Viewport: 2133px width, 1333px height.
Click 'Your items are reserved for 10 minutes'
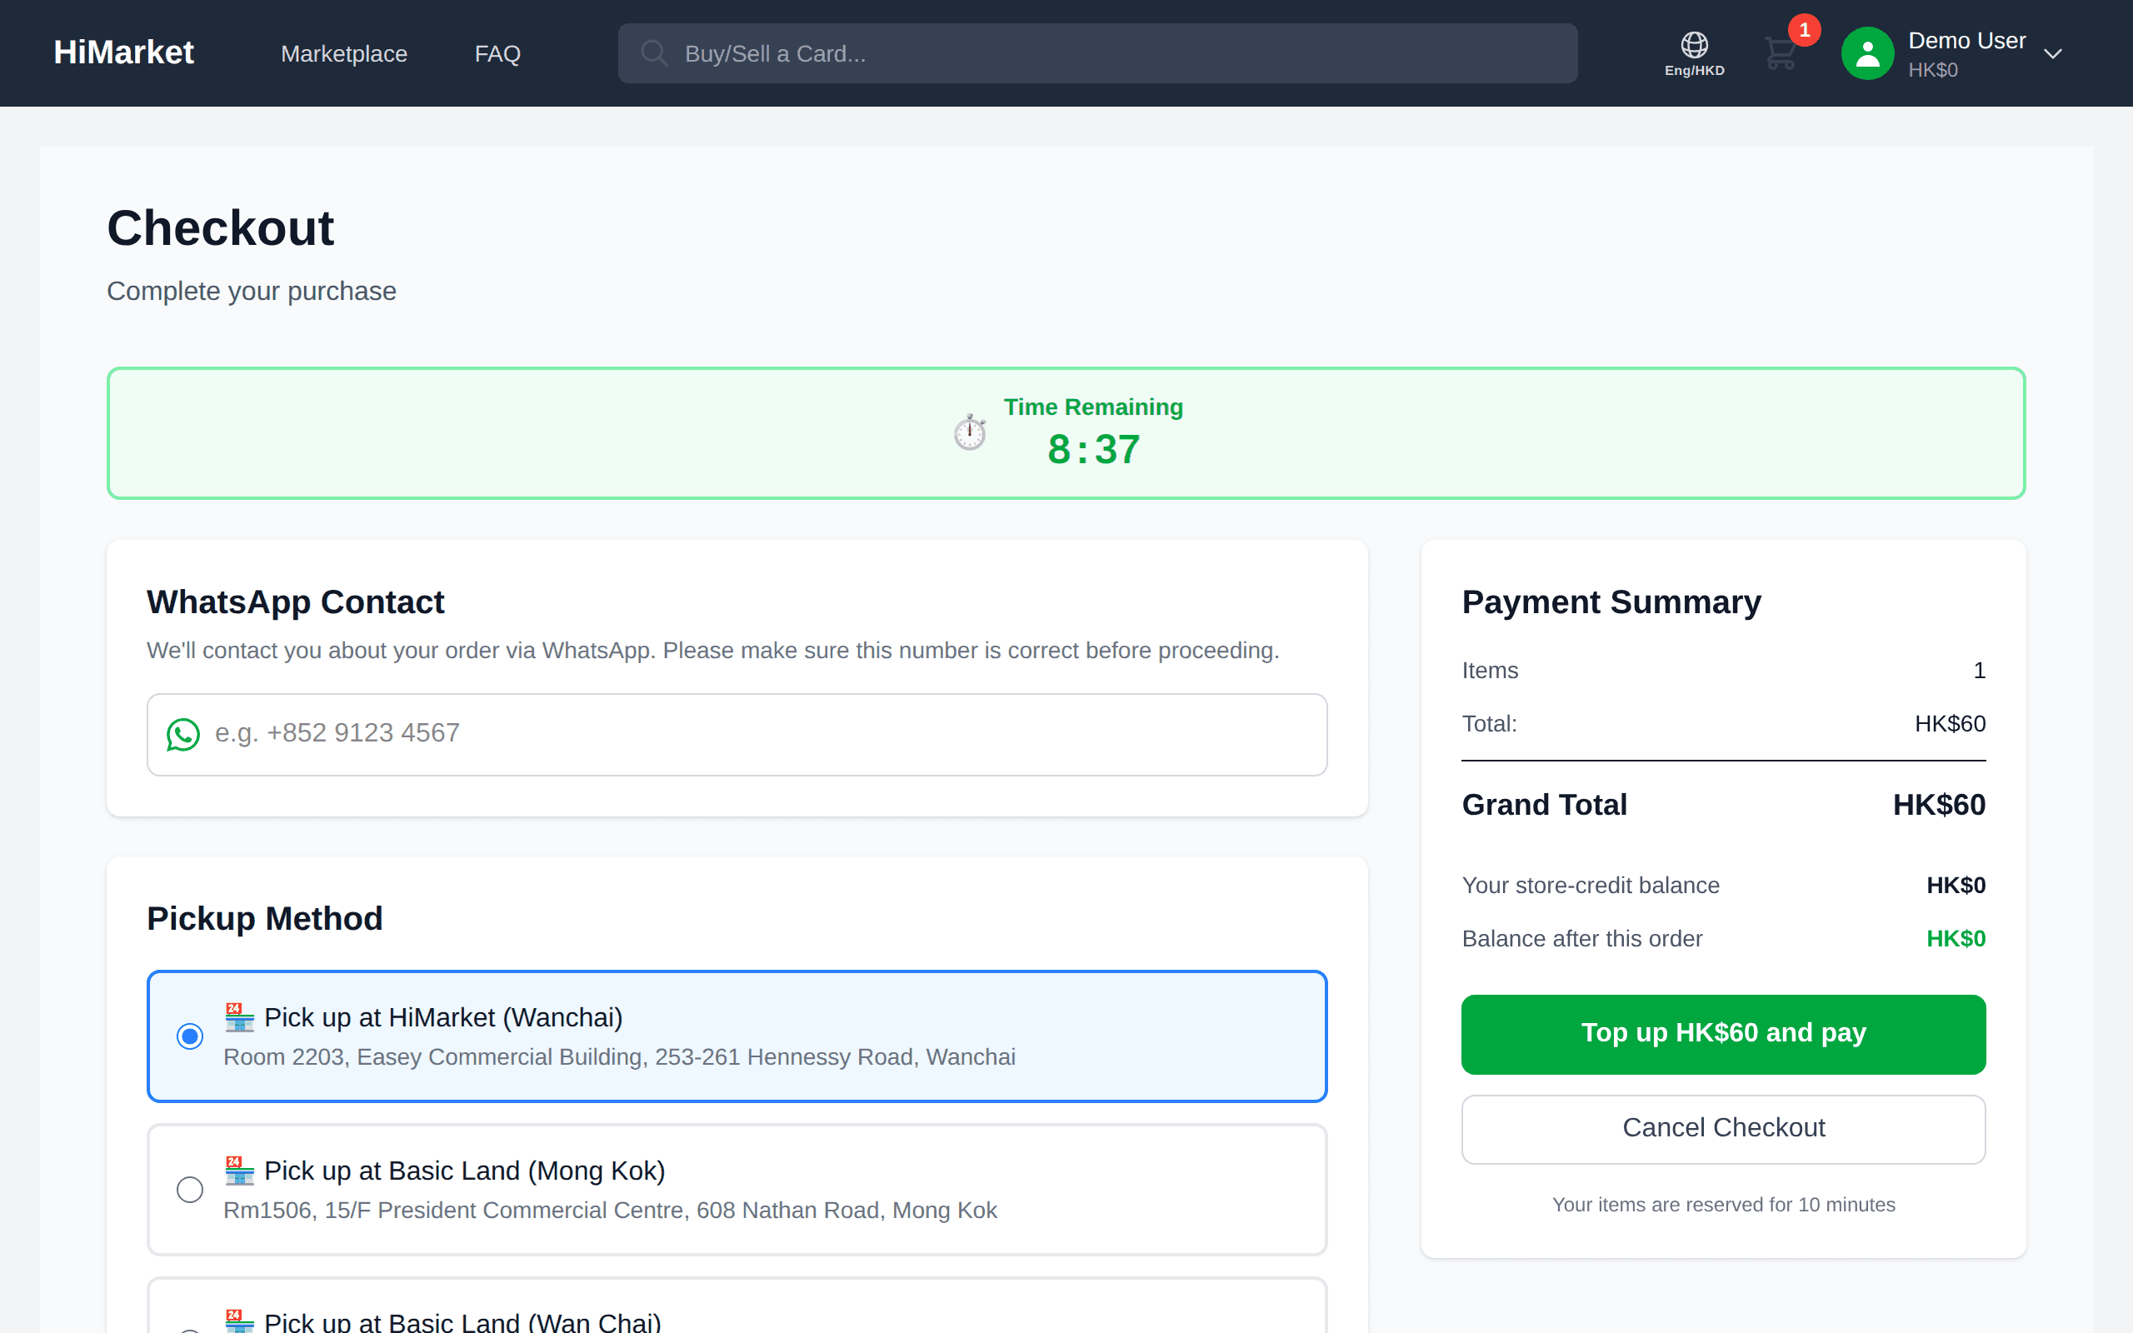(1723, 1206)
